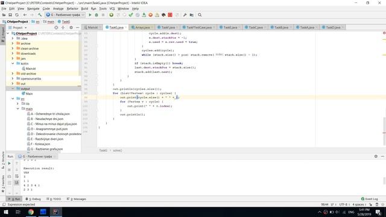Screen dimensions: 386x217
Task: Open the TODO tool window button
Action: click(54, 199)
